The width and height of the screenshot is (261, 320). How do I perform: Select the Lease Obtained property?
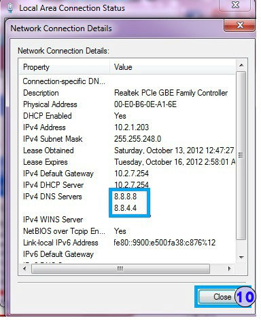click(x=48, y=151)
